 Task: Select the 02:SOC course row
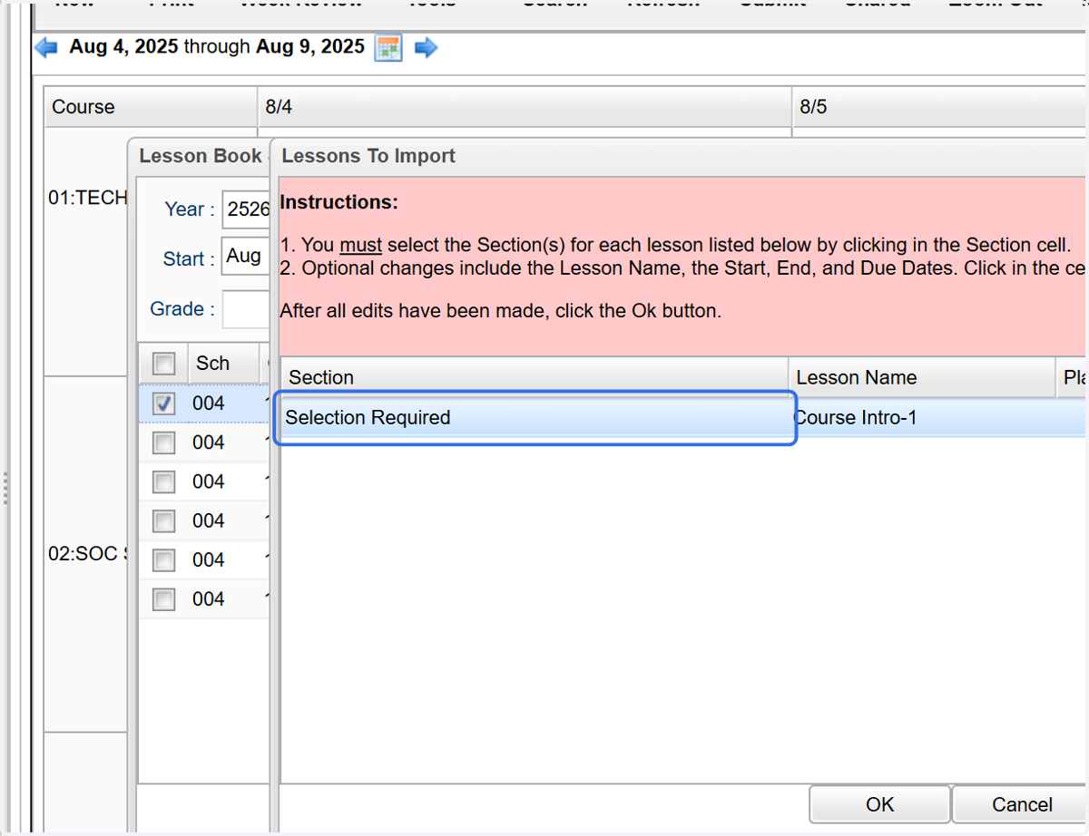point(87,553)
